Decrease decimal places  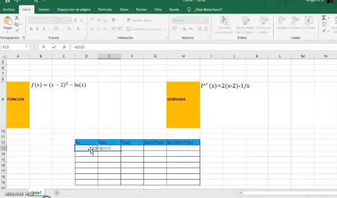coord(206,29)
